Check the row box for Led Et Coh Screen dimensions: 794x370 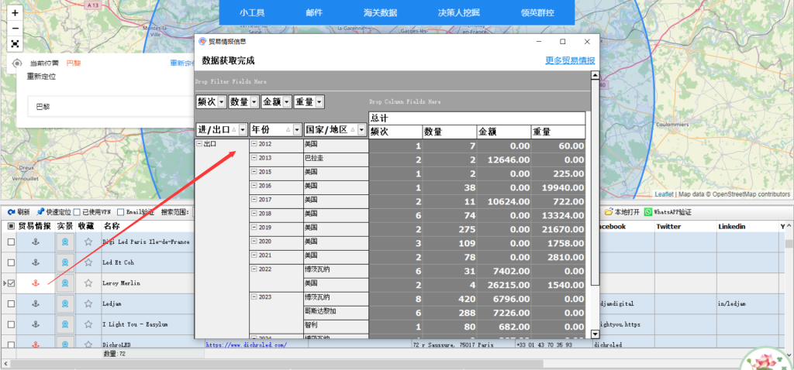[11, 263]
